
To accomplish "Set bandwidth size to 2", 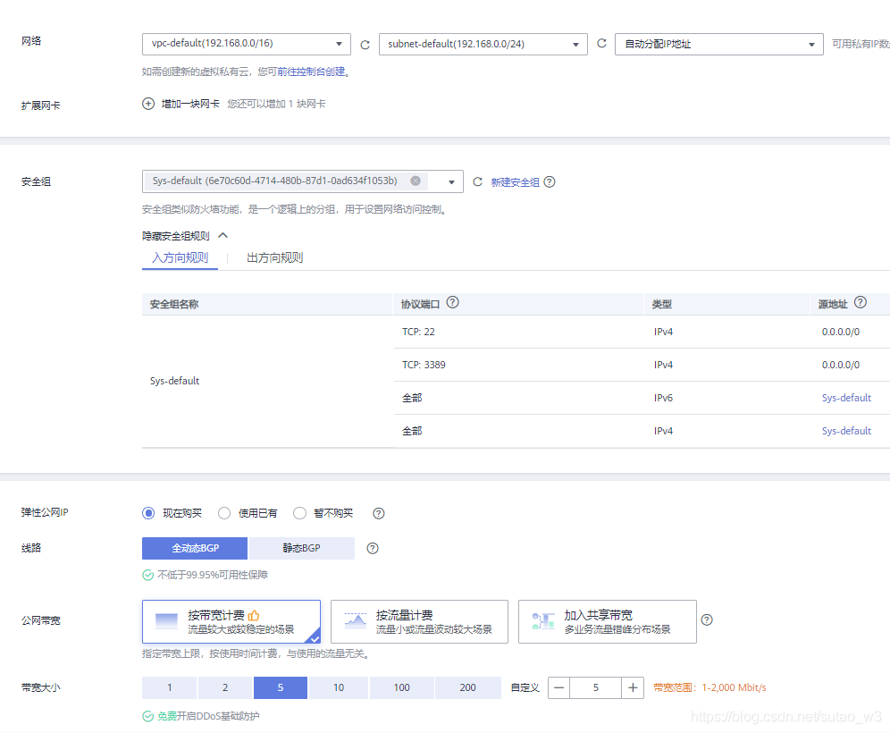I will pos(225,687).
